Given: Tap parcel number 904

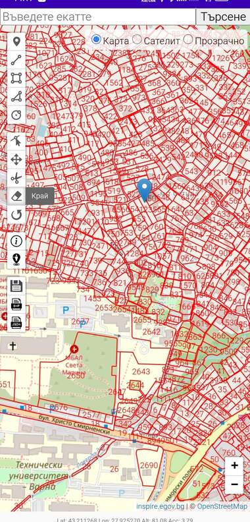Looking at the screenshot, I should tap(210, 246).
